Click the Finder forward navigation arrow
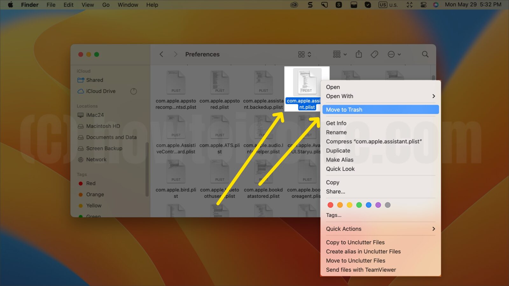This screenshot has width=509, height=286. (x=175, y=54)
